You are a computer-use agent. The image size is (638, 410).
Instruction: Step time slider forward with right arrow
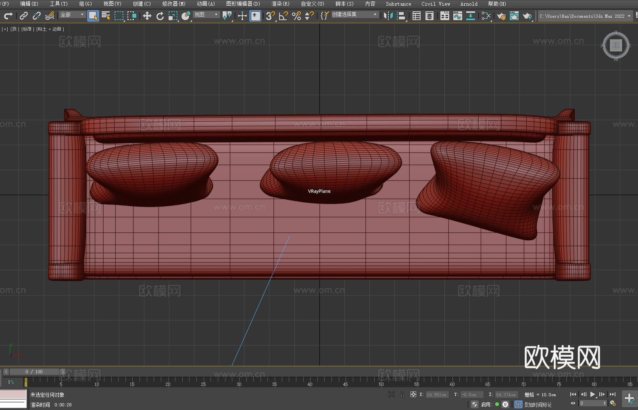63,372
